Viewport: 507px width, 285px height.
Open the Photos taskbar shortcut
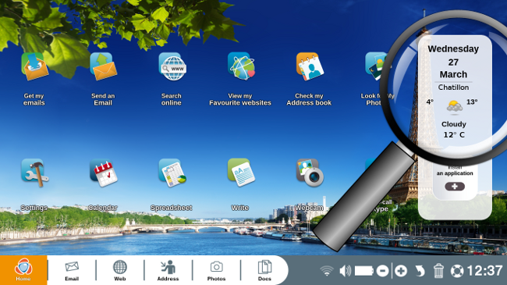coord(216,270)
